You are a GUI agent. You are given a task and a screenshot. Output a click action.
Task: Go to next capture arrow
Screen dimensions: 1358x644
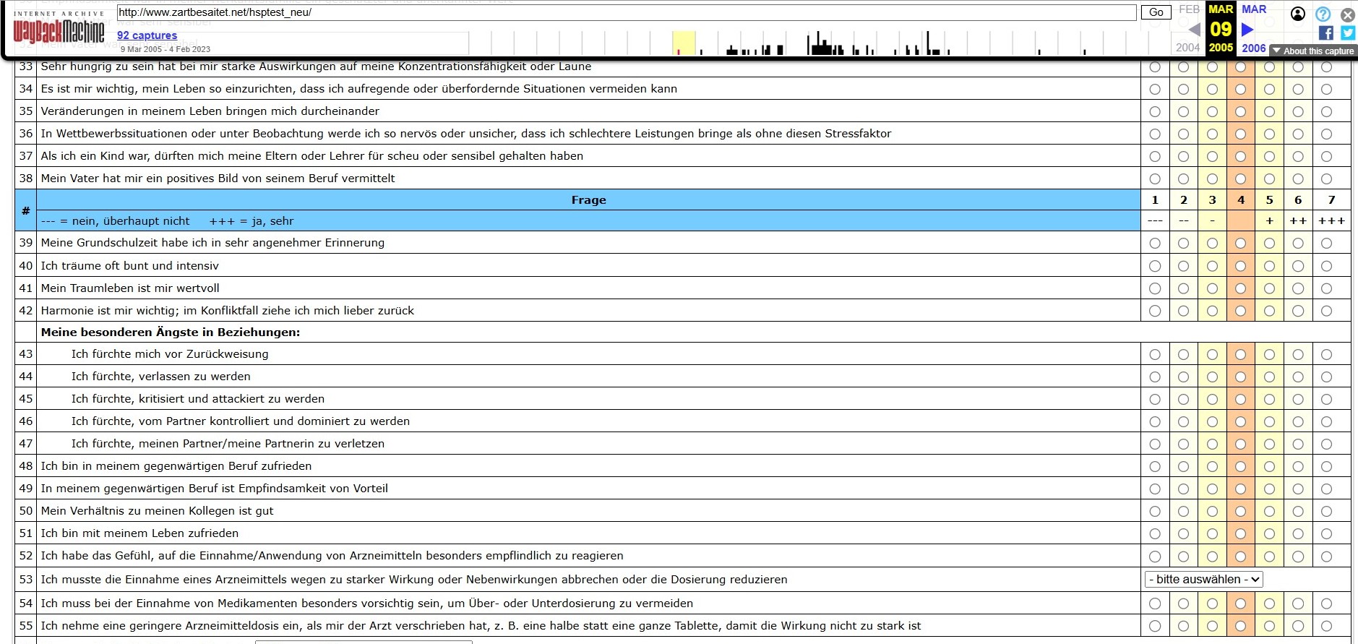tap(1247, 30)
